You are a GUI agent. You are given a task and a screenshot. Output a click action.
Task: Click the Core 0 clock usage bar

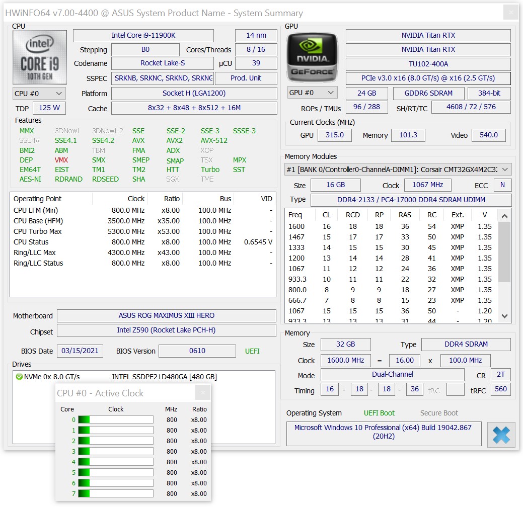tap(116, 420)
